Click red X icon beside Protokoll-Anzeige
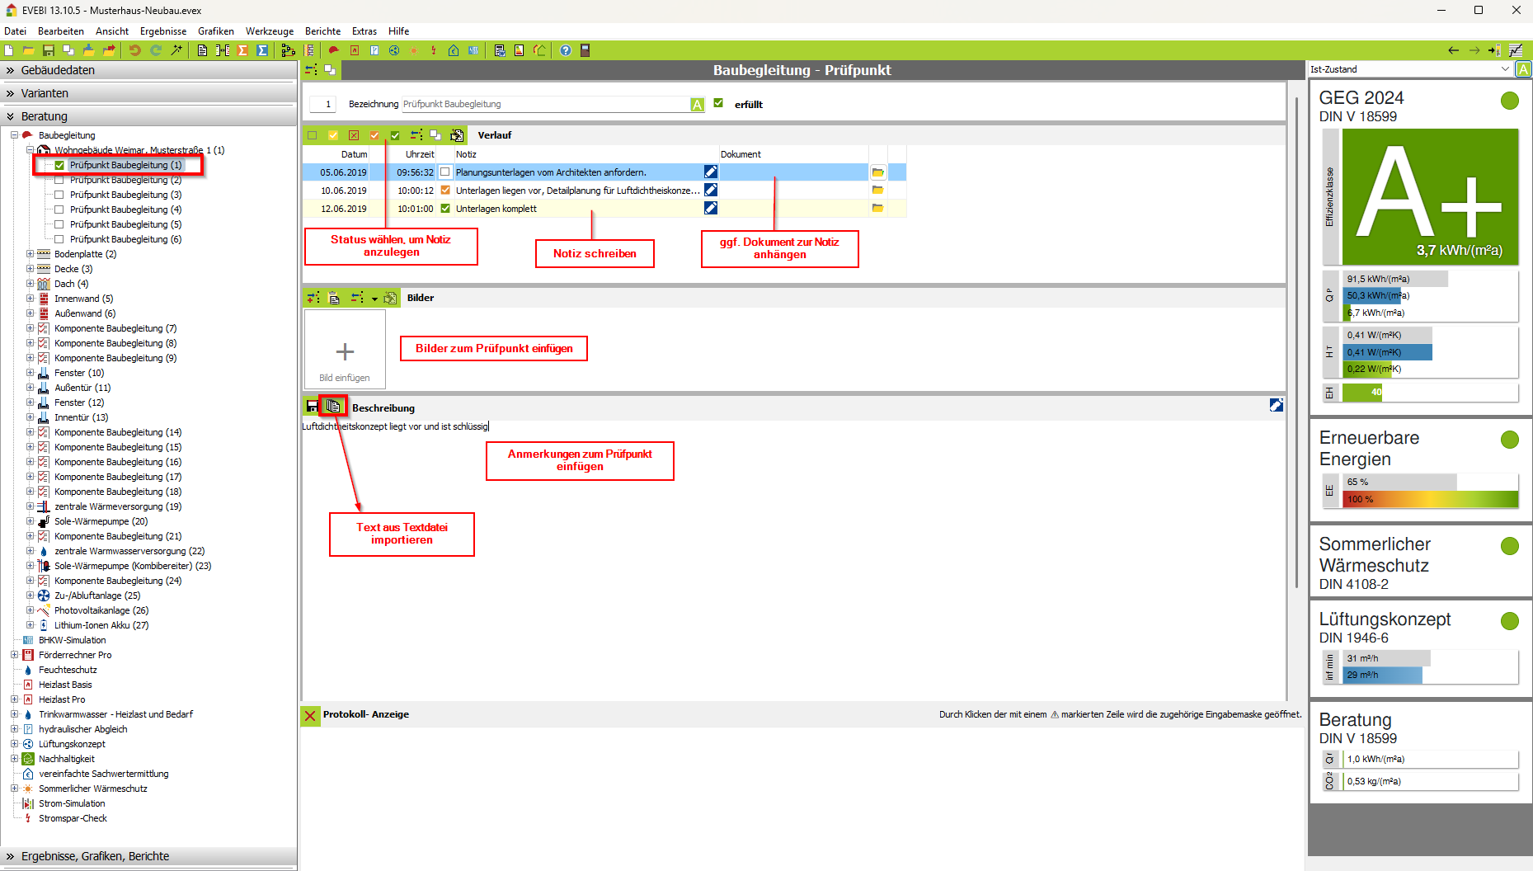Screen dimensions: 1533x871 click(310, 715)
